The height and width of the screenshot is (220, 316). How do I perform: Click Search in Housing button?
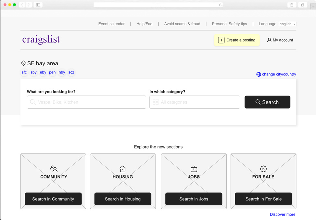123,199
